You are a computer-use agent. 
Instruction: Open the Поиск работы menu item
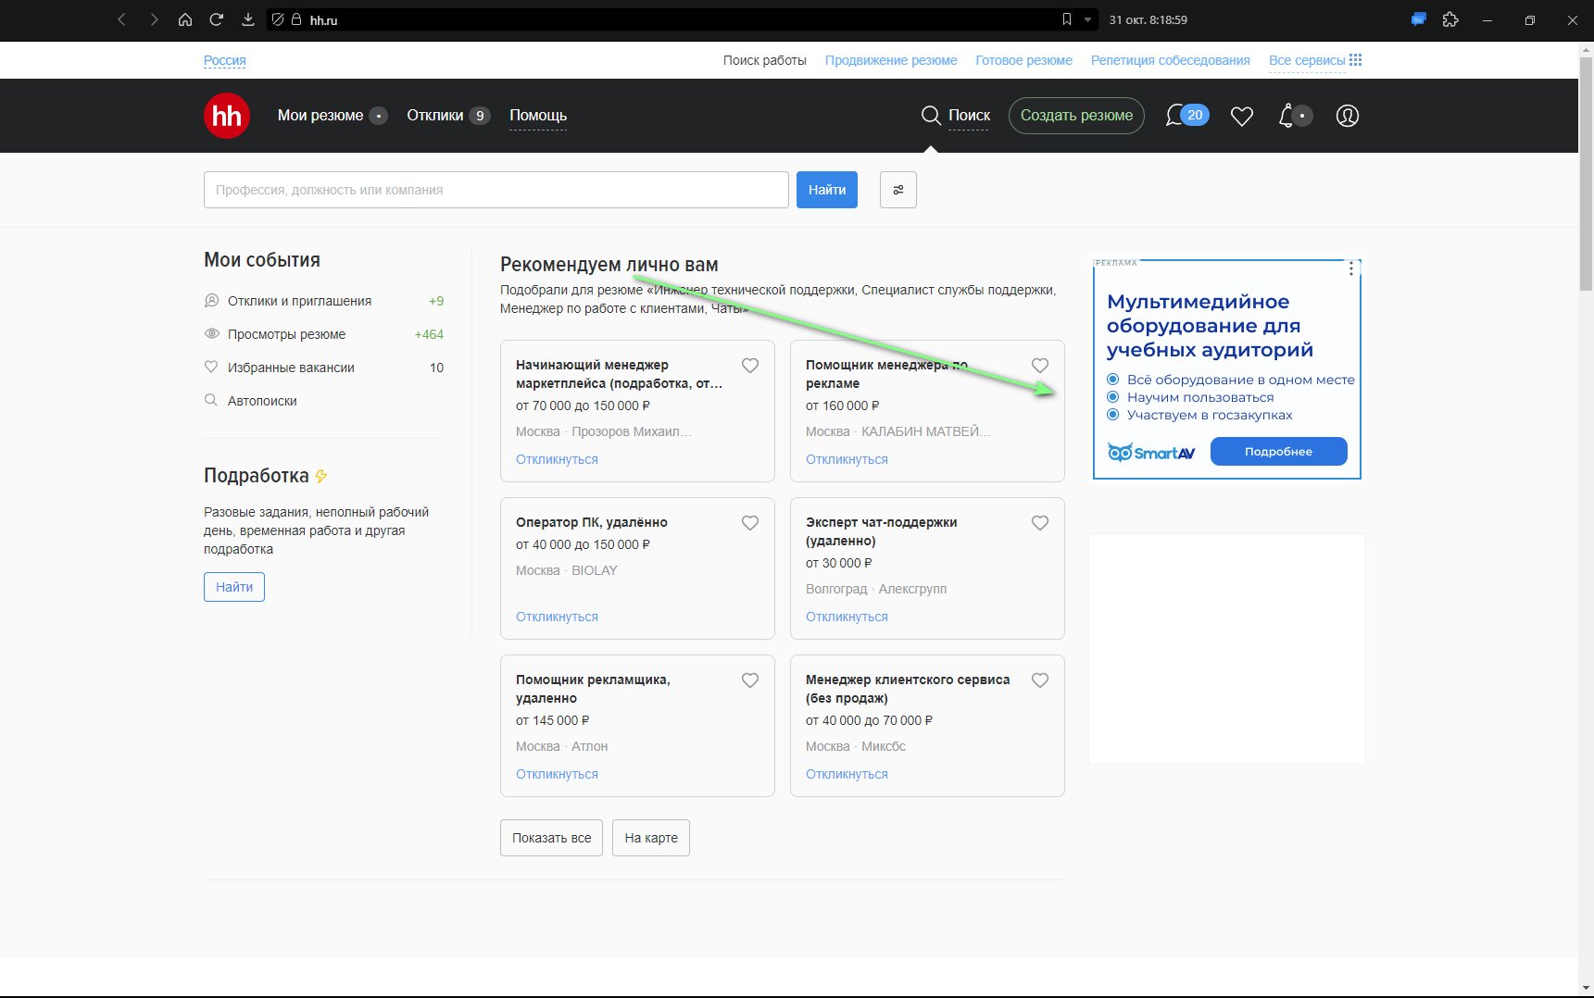765,59
